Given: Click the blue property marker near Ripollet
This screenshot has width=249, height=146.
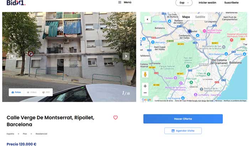Looking at the screenshot, I should pos(189,31).
